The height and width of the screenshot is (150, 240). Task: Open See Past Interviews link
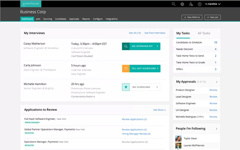[x=155, y=33]
